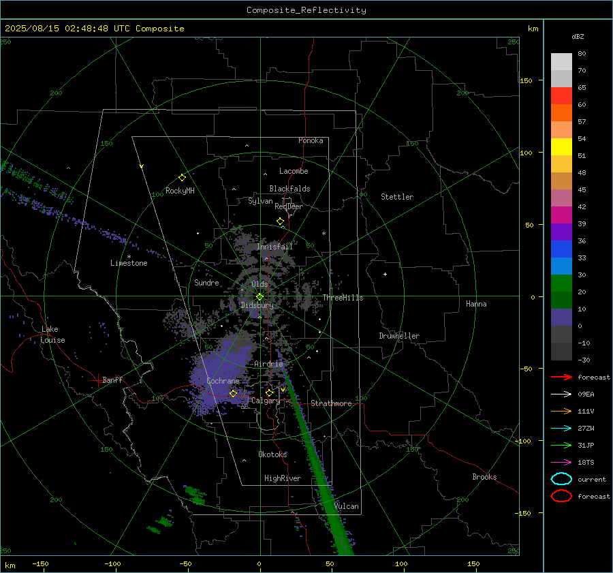The height and width of the screenshot is (573, 613).
Task: Pick the blue 36 dBZ color swatch
Action: (x=561, y=249)
